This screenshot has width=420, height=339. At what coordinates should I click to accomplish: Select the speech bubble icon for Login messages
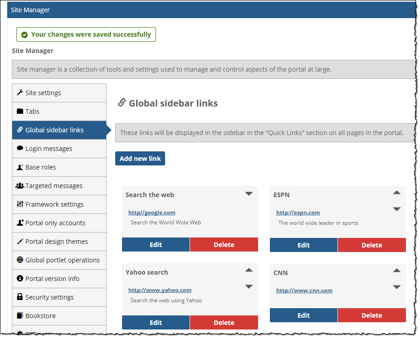(20, 148)
